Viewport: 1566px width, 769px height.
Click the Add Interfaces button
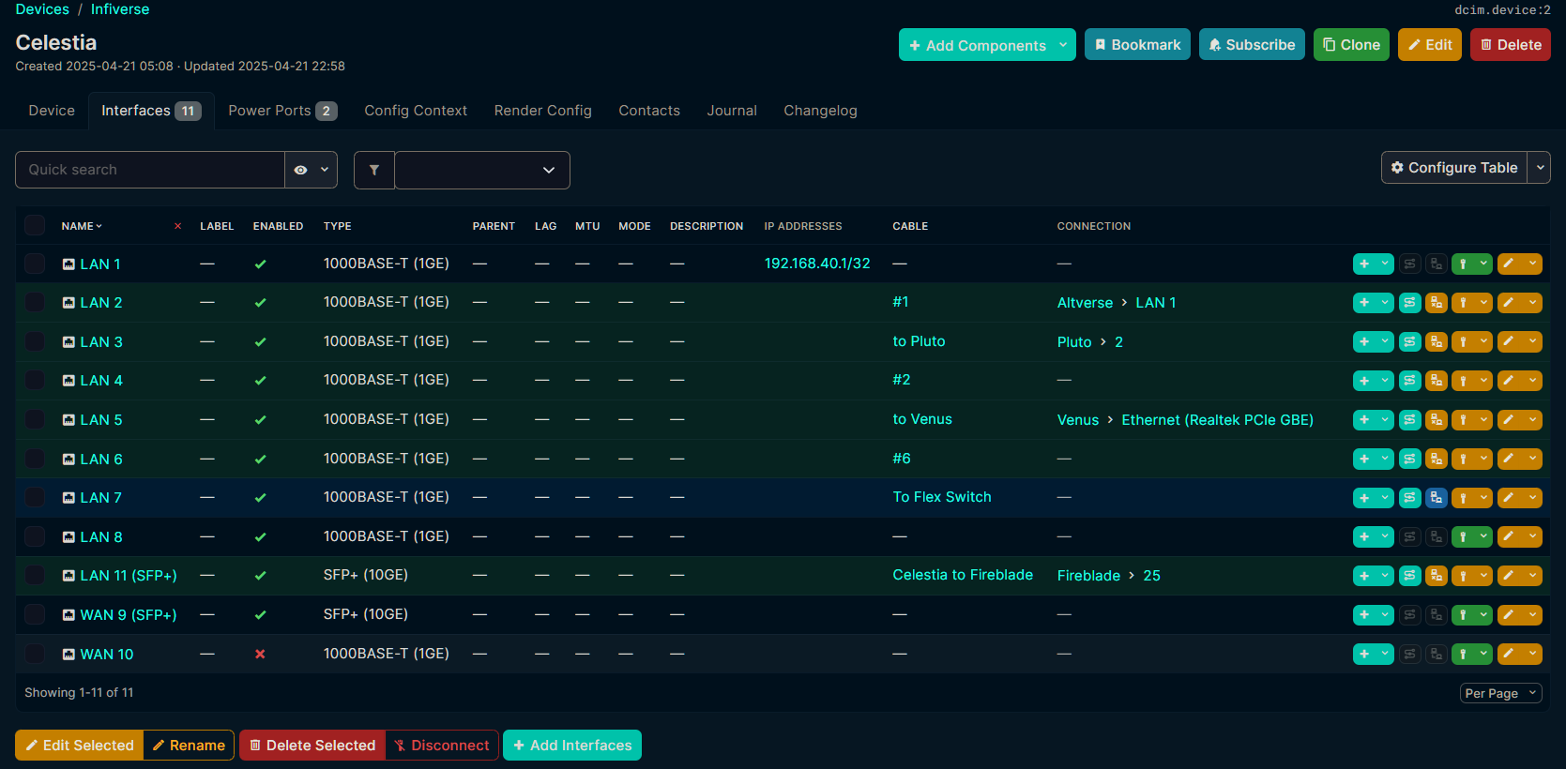(x=572, y=746)
